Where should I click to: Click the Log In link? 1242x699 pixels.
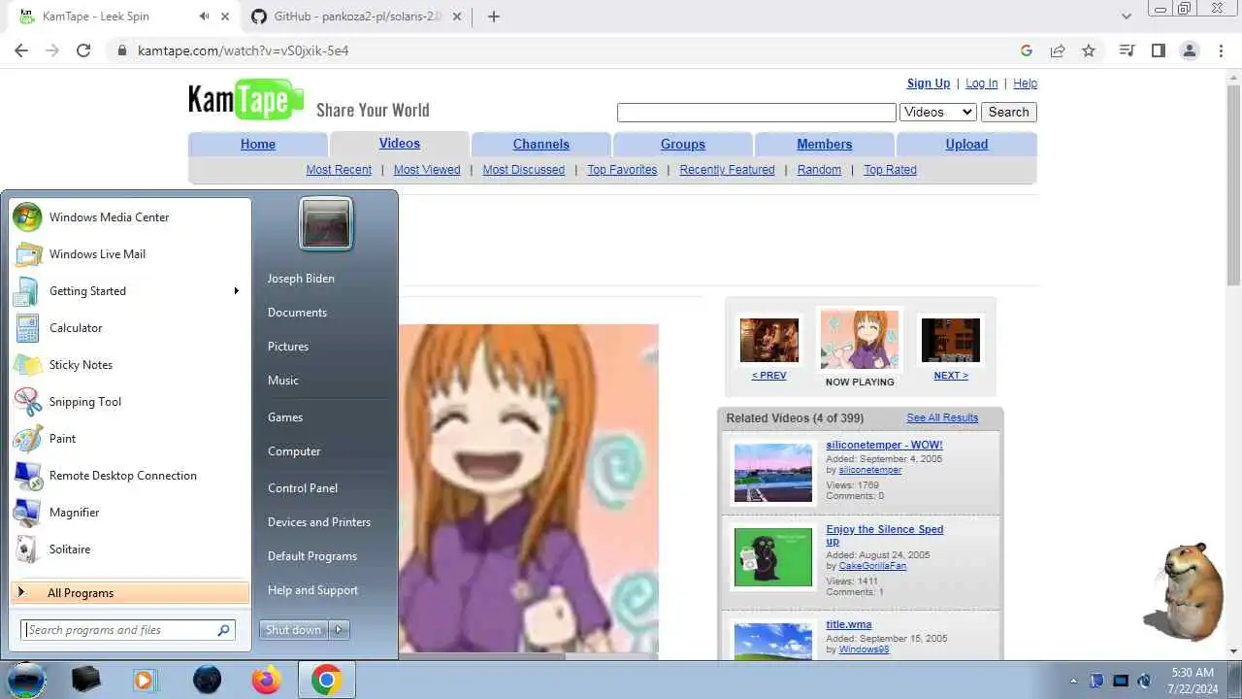point(982,83)
